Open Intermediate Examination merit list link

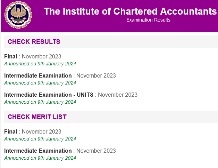[x=38, y=151]
